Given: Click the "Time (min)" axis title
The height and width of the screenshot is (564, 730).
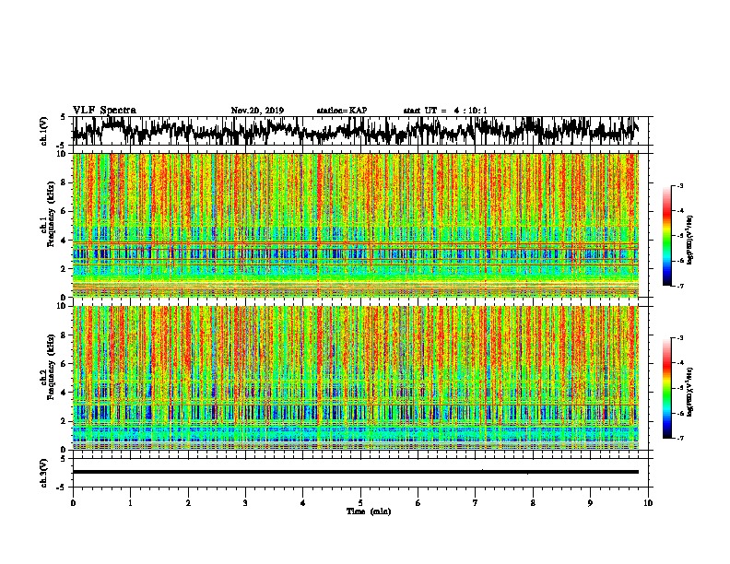Looking at the screenshot, I should [x=369, y=511].
